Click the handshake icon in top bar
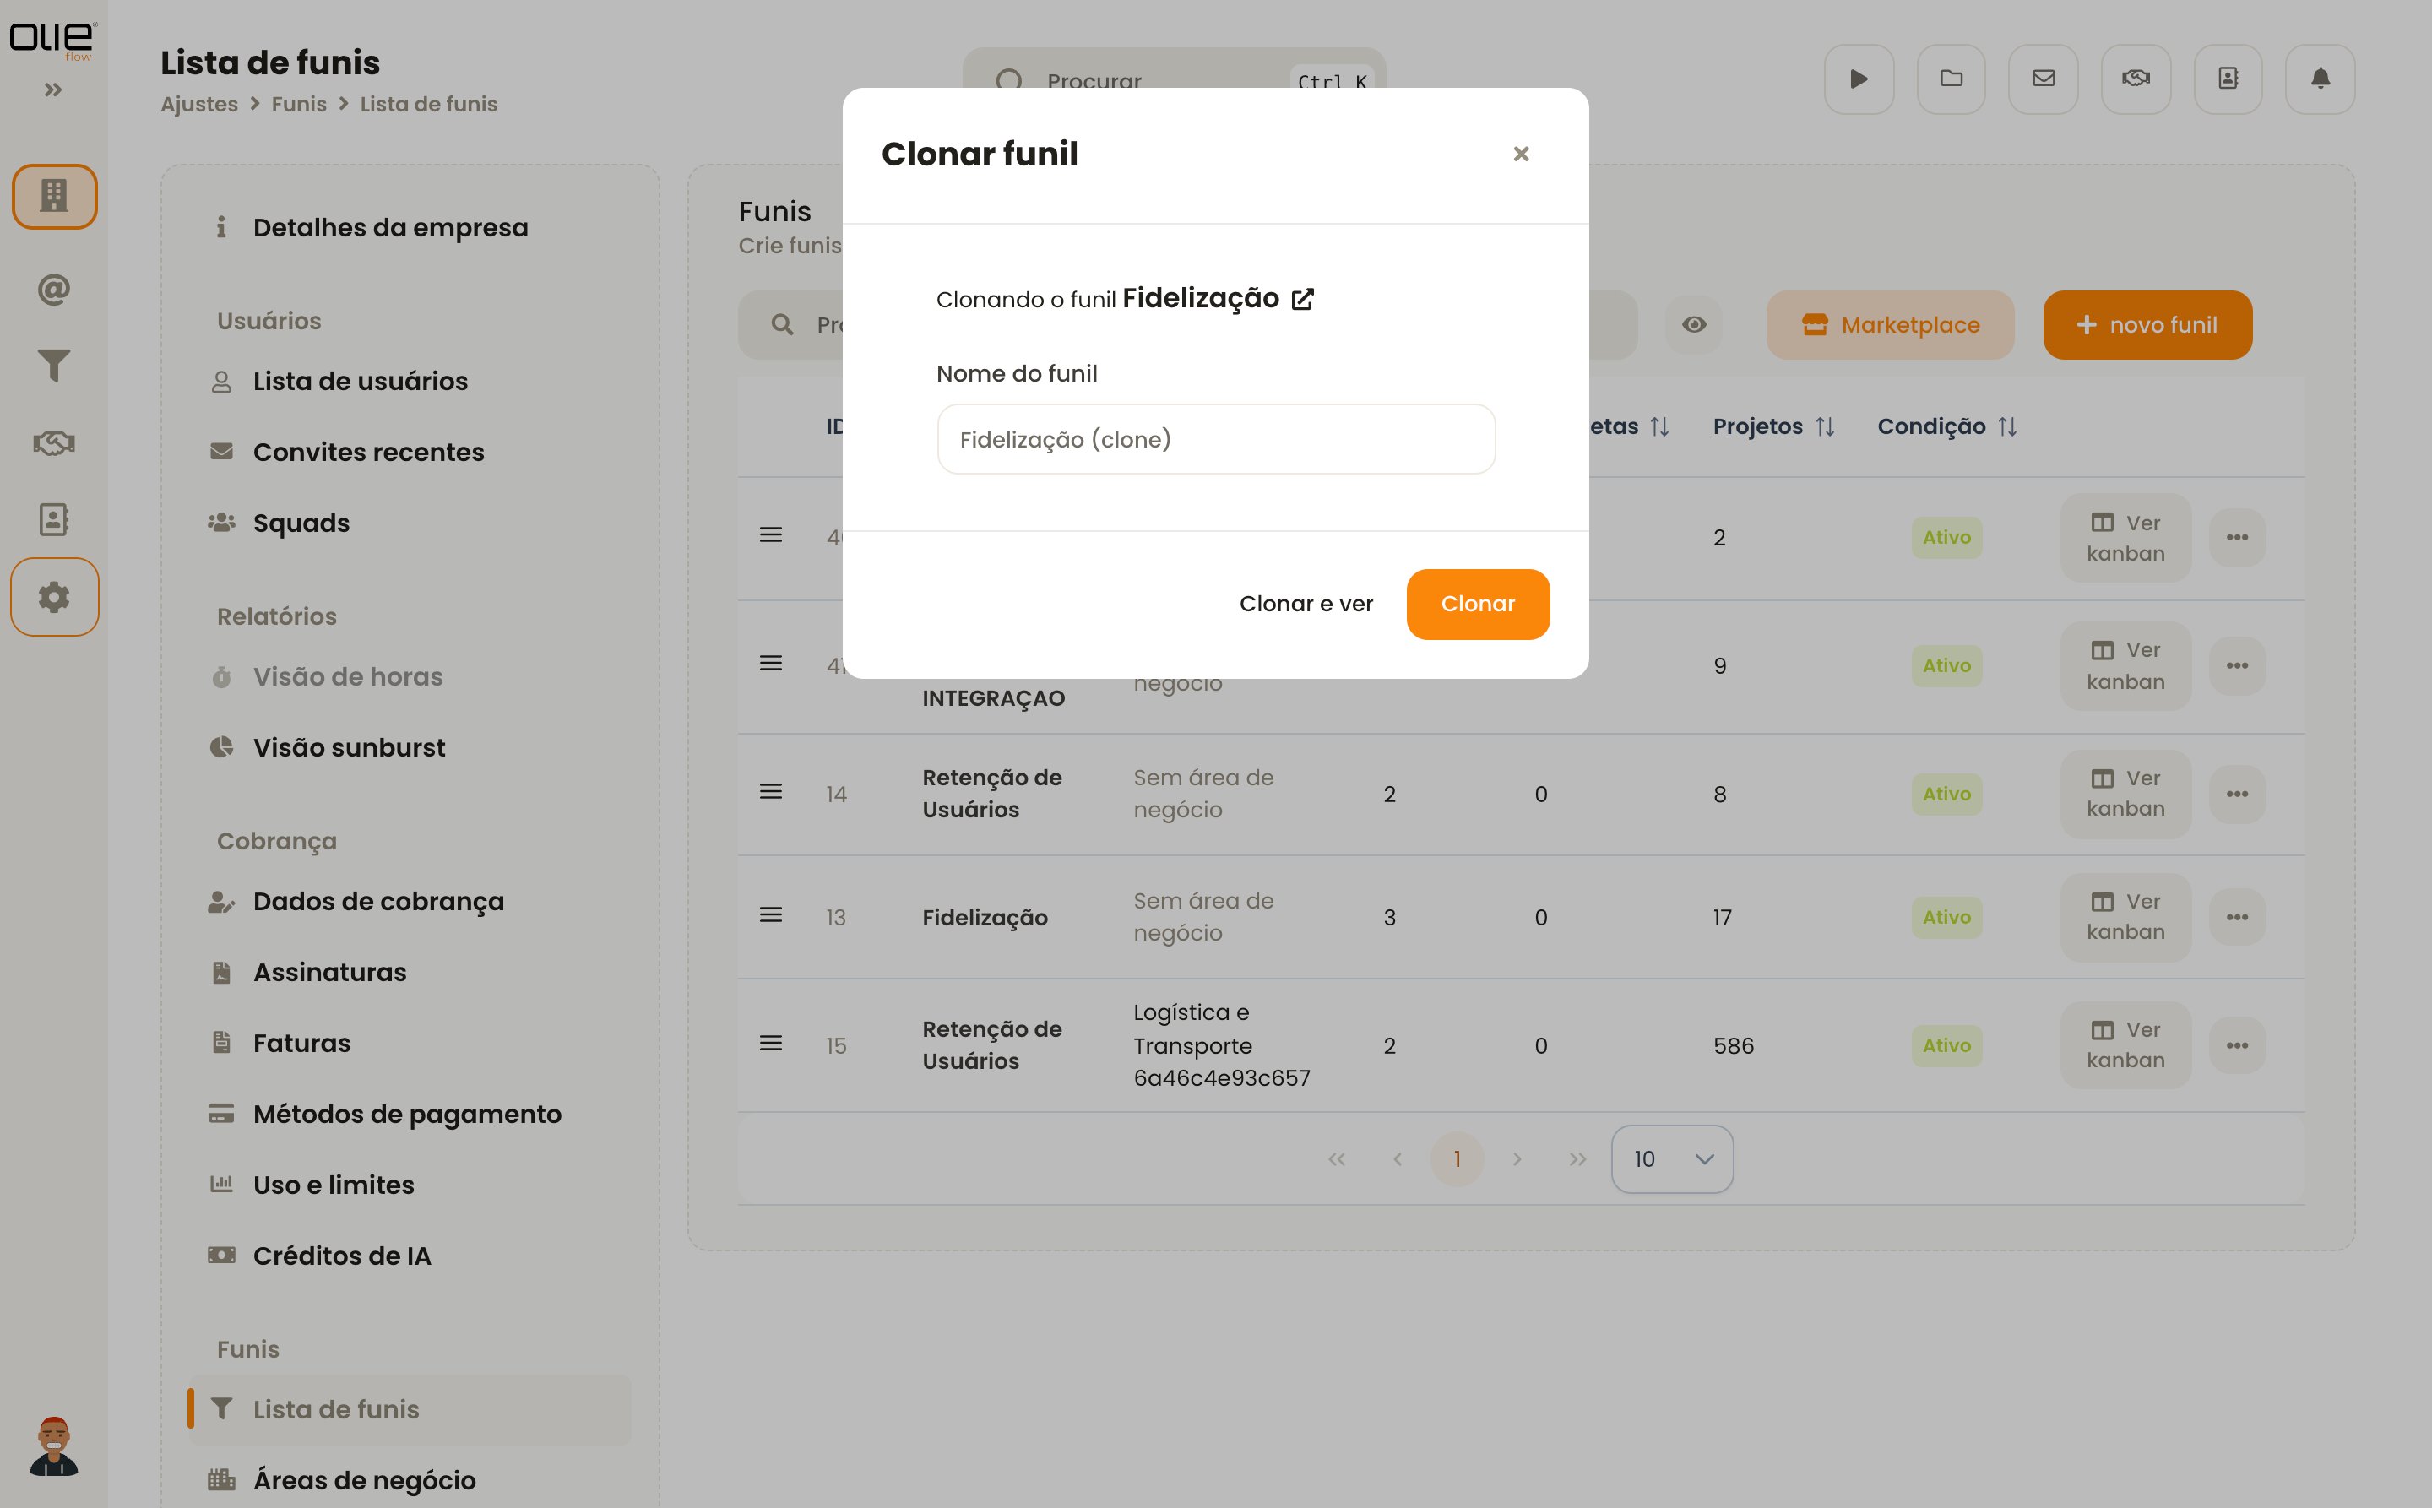Viewport: 2432px width, 1508px height. tap(2136, 79)
